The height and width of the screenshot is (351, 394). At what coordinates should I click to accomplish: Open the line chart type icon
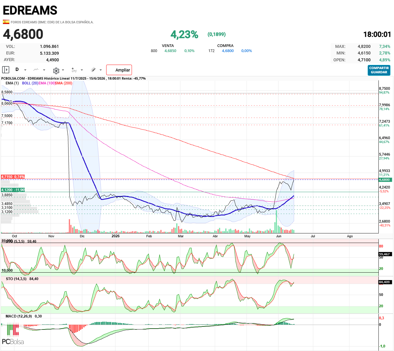36,70
